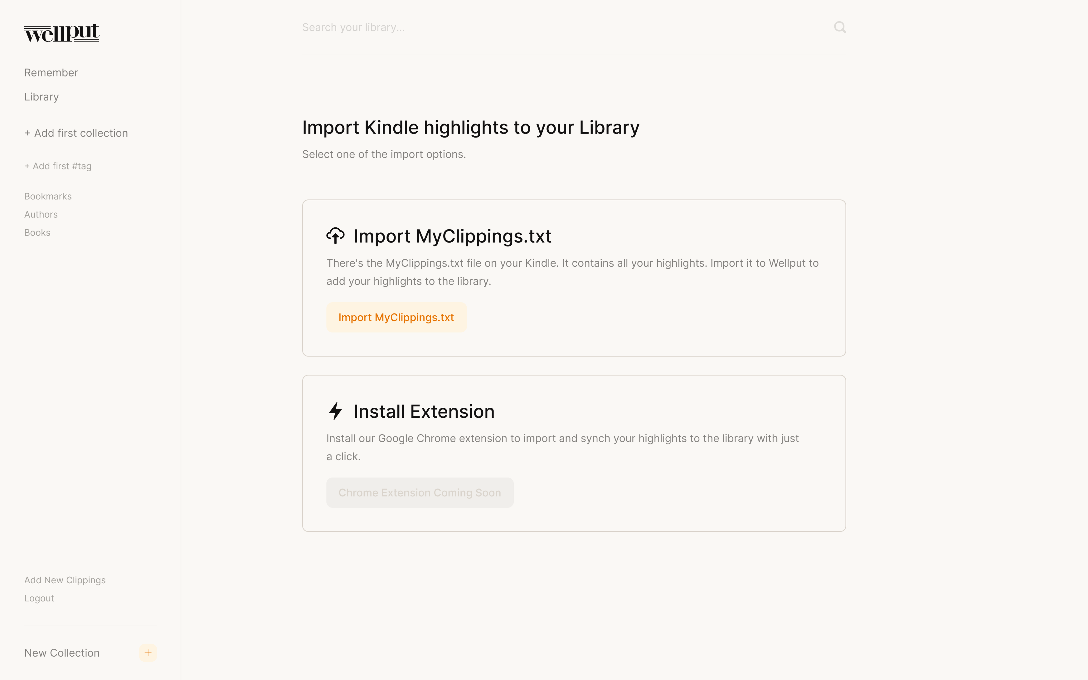
Task: Click the New Collection input field
Action: [76, 653]
